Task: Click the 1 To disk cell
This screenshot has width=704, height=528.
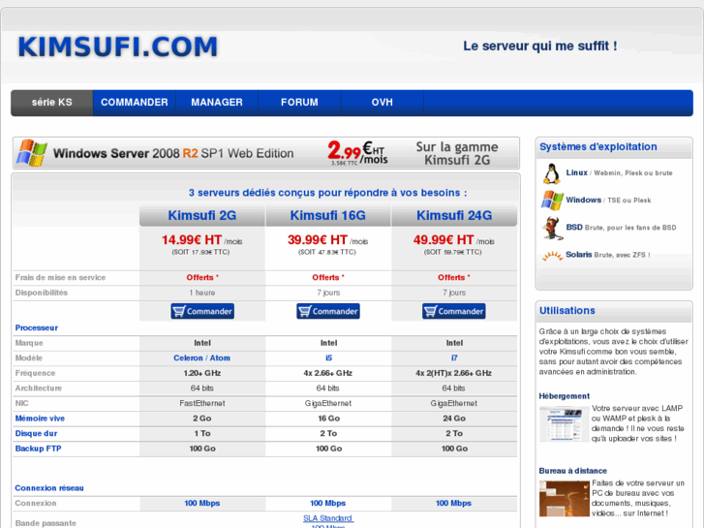Action: pyautogui.click(x=202, y=434)
